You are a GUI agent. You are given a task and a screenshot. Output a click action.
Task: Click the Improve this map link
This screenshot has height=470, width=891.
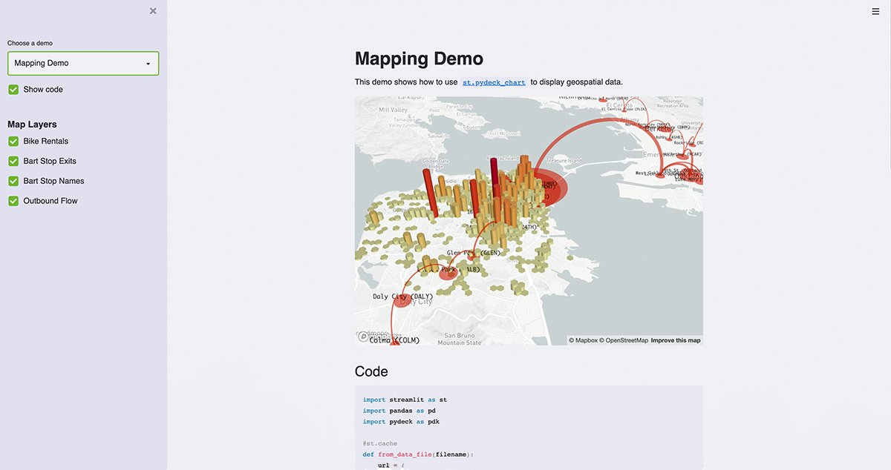click(676, 341)
